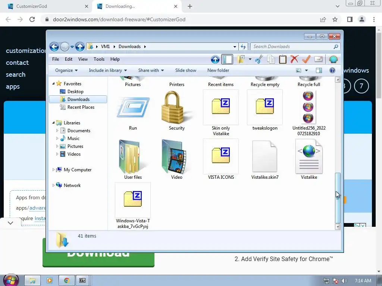Click the orange checkmark toolbar icon

pos(306,59)
